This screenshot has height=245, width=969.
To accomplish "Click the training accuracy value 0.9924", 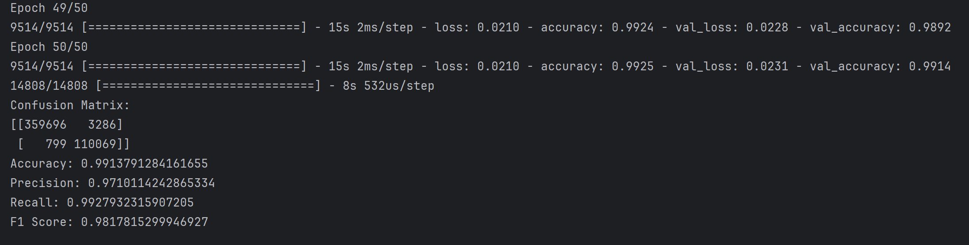I will click(632, 27).
